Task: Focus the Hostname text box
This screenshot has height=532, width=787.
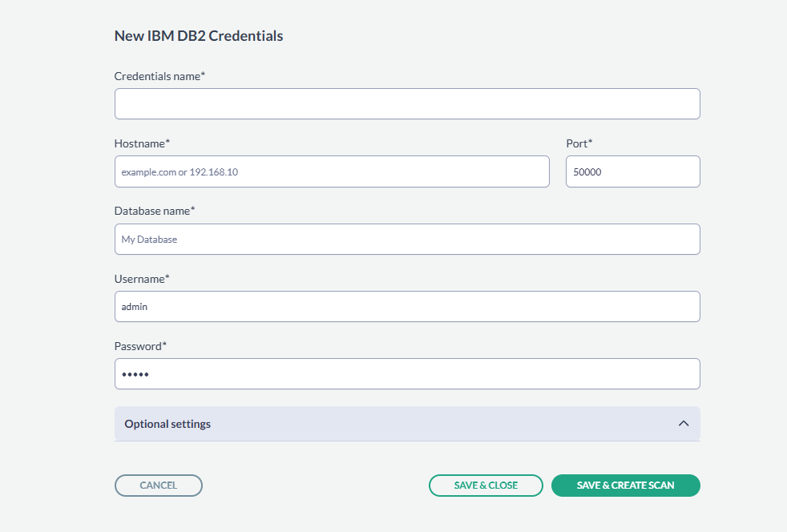Action: tap(332, 171)
